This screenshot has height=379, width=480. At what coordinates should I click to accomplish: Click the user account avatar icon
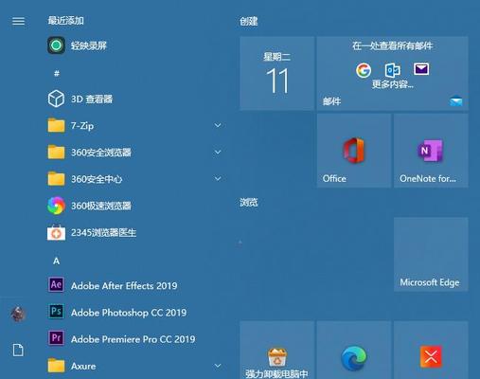18,314
